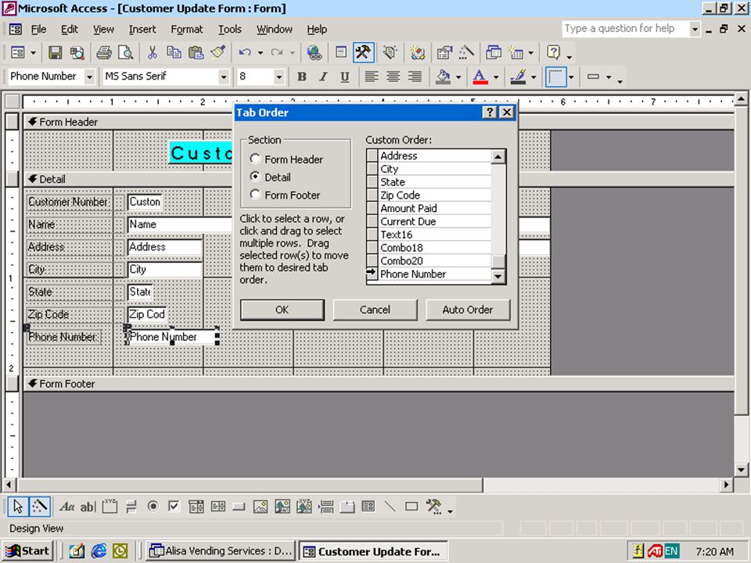The height and width of the screenshot is (563, 751).
Task: Click the Undo arrow
Action: point(245,52)
